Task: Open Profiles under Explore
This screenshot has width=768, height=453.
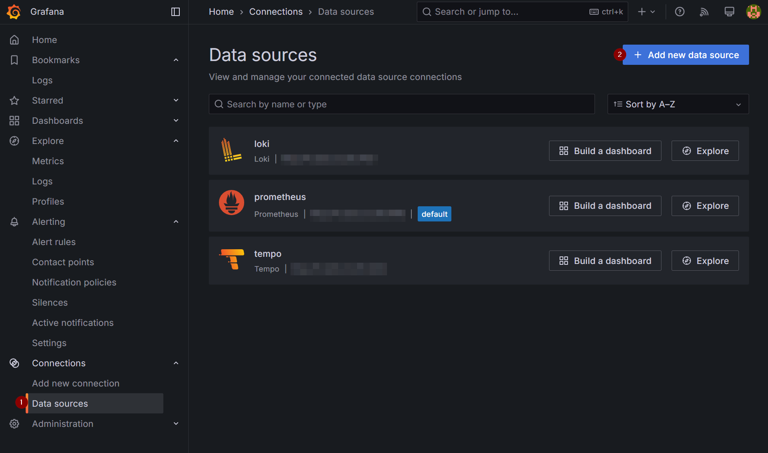Action: pos(48,201)
